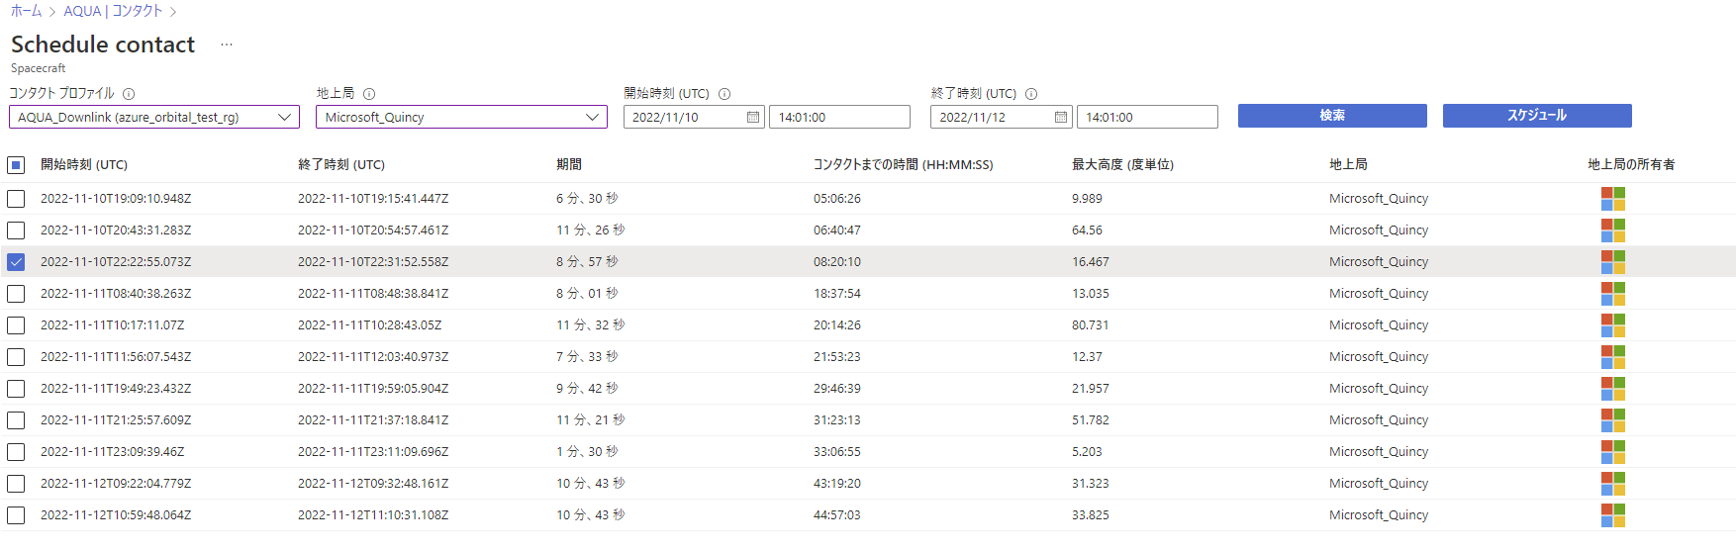Check the 2022-11-11T10:17:11.07Z contact row
This screenshot has height=552, width=1736.
click(16, 325)
